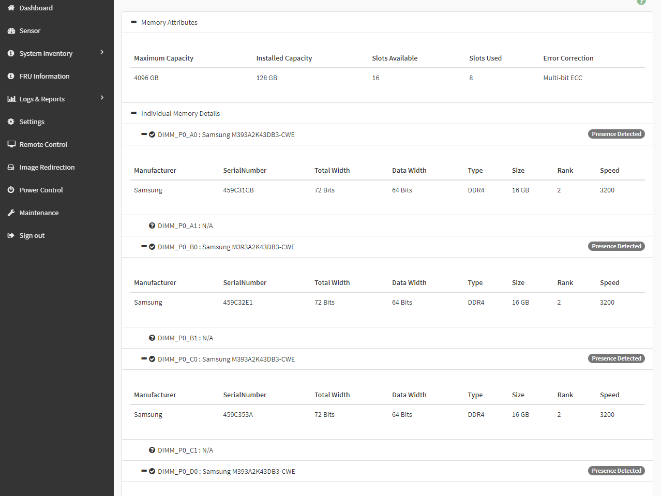661x496 pixels.
Task: Collapse the Individual Memory Details section
Action: (134, 113)
